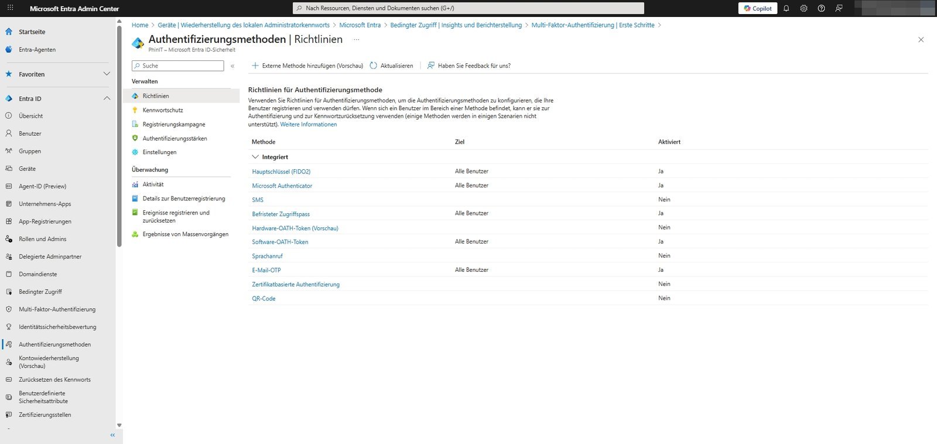Click the Aktualisieren refresh icon

pos(374,66)
